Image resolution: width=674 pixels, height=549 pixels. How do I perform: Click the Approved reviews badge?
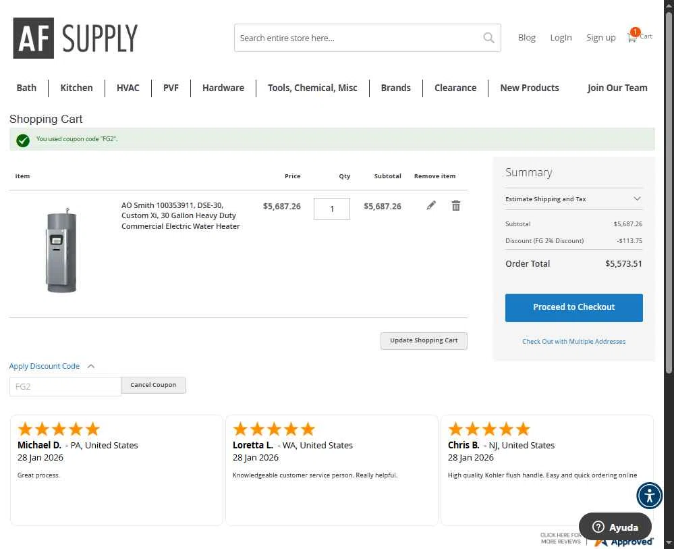(623, 542)
